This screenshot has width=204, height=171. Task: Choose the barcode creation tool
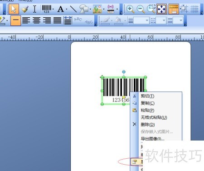coord(47,9)
